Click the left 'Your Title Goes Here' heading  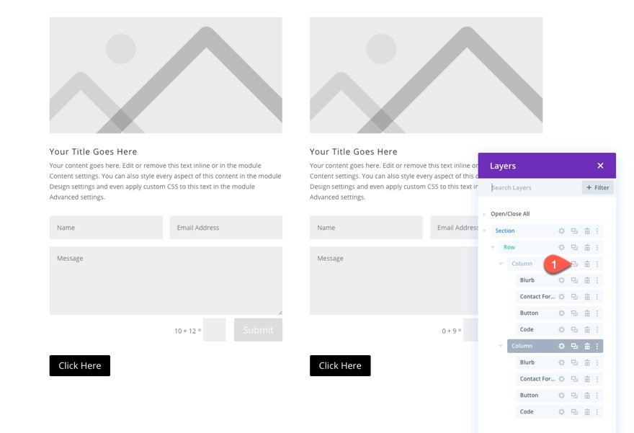click(93, 151)
